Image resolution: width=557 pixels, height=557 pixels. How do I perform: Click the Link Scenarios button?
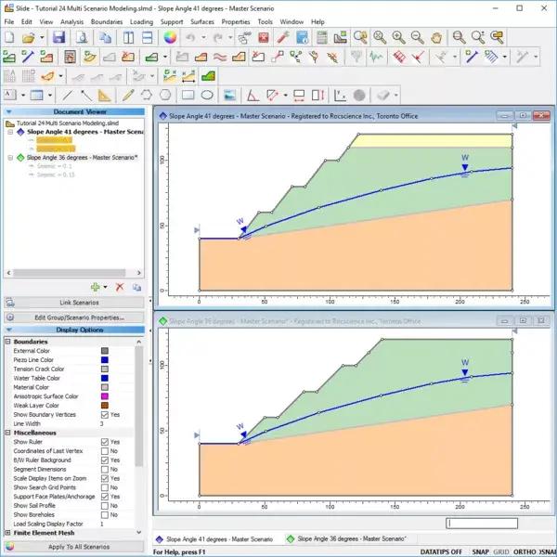[74, 303]
